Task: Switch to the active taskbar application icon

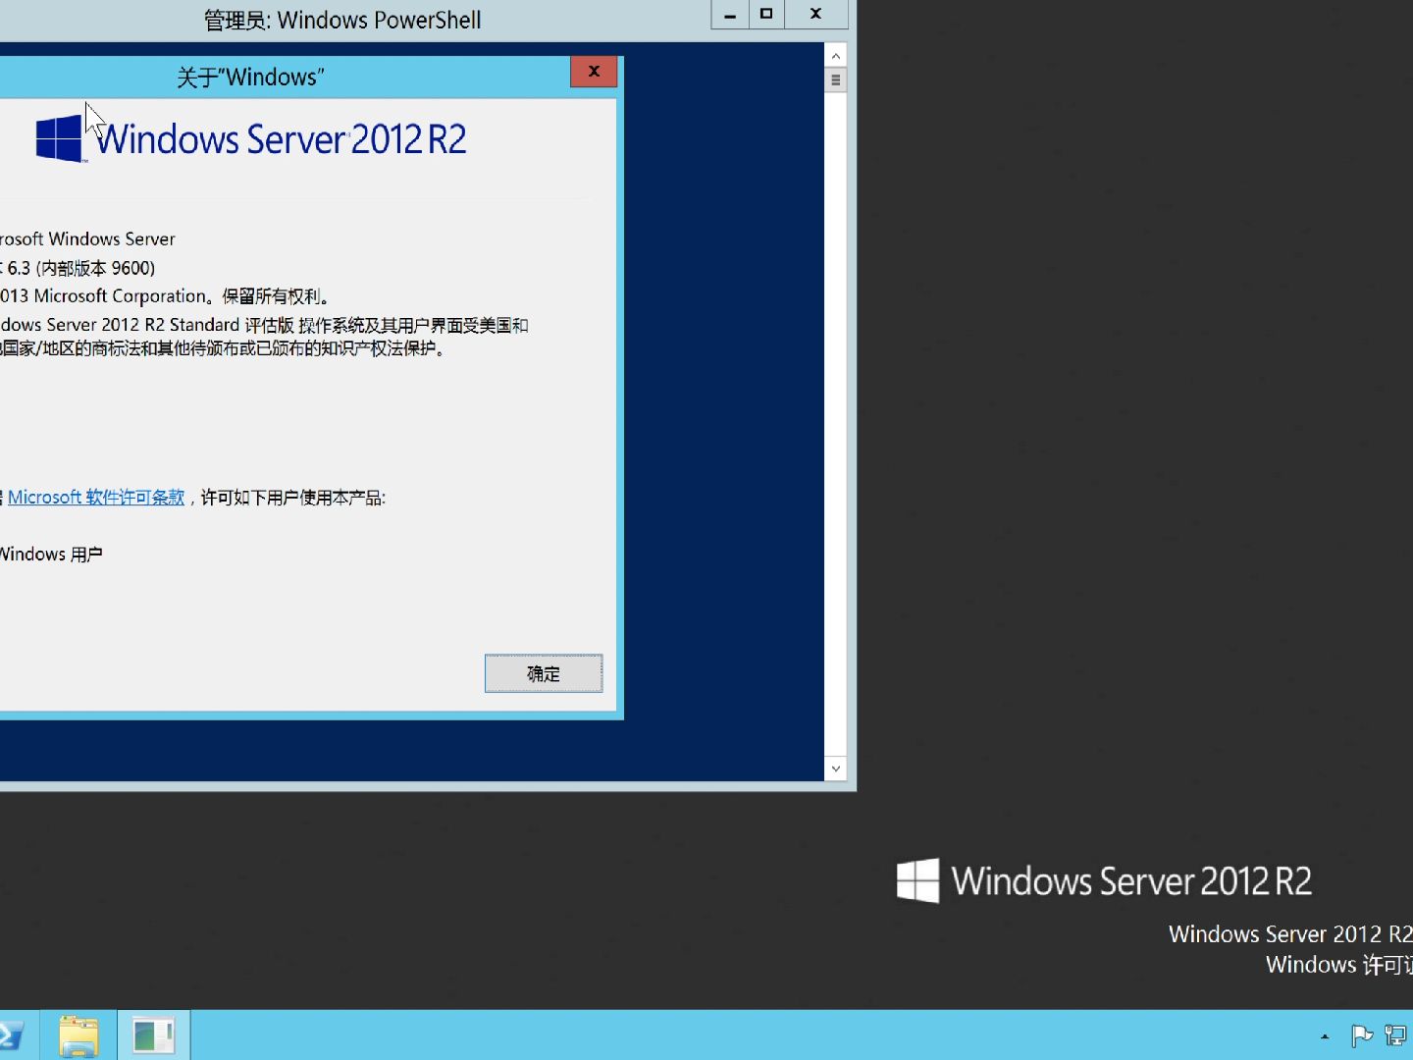Action: [x=154, y=1035]
